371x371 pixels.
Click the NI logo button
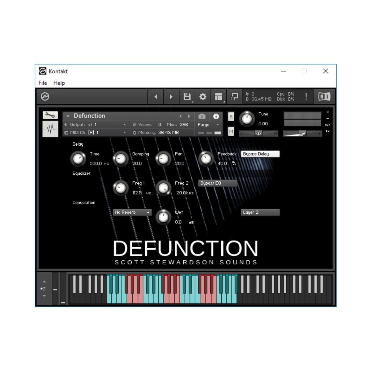(x=324, y=97)
